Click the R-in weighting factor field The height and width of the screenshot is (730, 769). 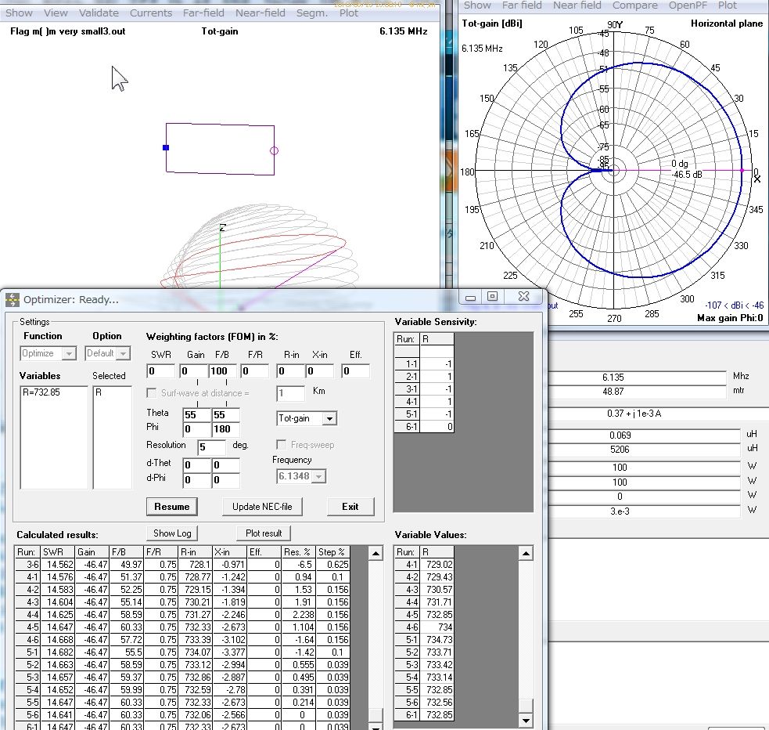pyautogui.click(x=291, y=371)
